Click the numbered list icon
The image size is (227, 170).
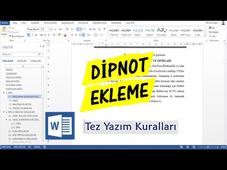pyautogui.click(x=78, y=29)
